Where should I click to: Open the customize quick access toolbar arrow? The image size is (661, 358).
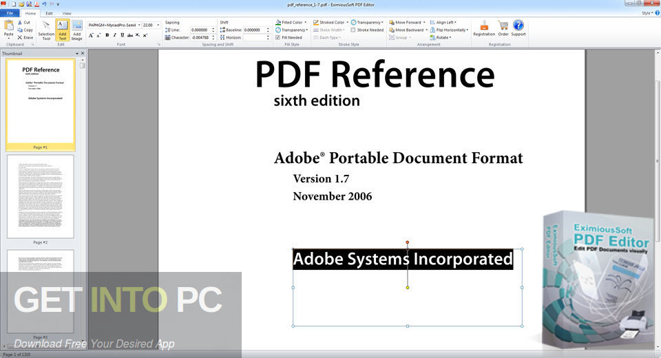coord(58,4)
